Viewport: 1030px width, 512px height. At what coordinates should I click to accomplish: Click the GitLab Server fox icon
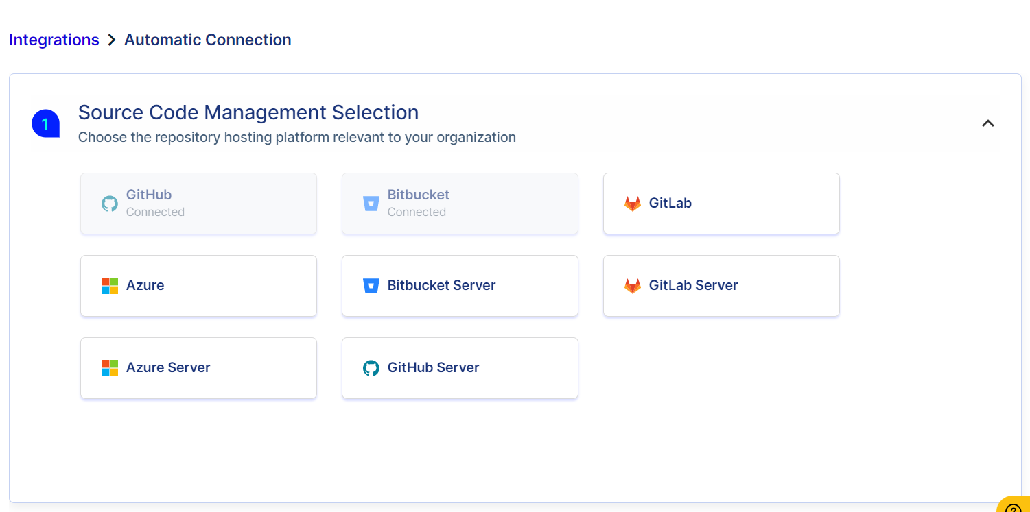pos(633,286)
